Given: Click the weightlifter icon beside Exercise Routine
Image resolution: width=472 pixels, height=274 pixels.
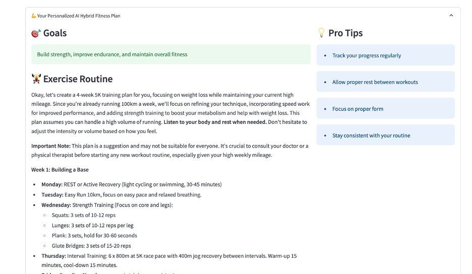Looking at the screenshot, I should tap(36, 79).
